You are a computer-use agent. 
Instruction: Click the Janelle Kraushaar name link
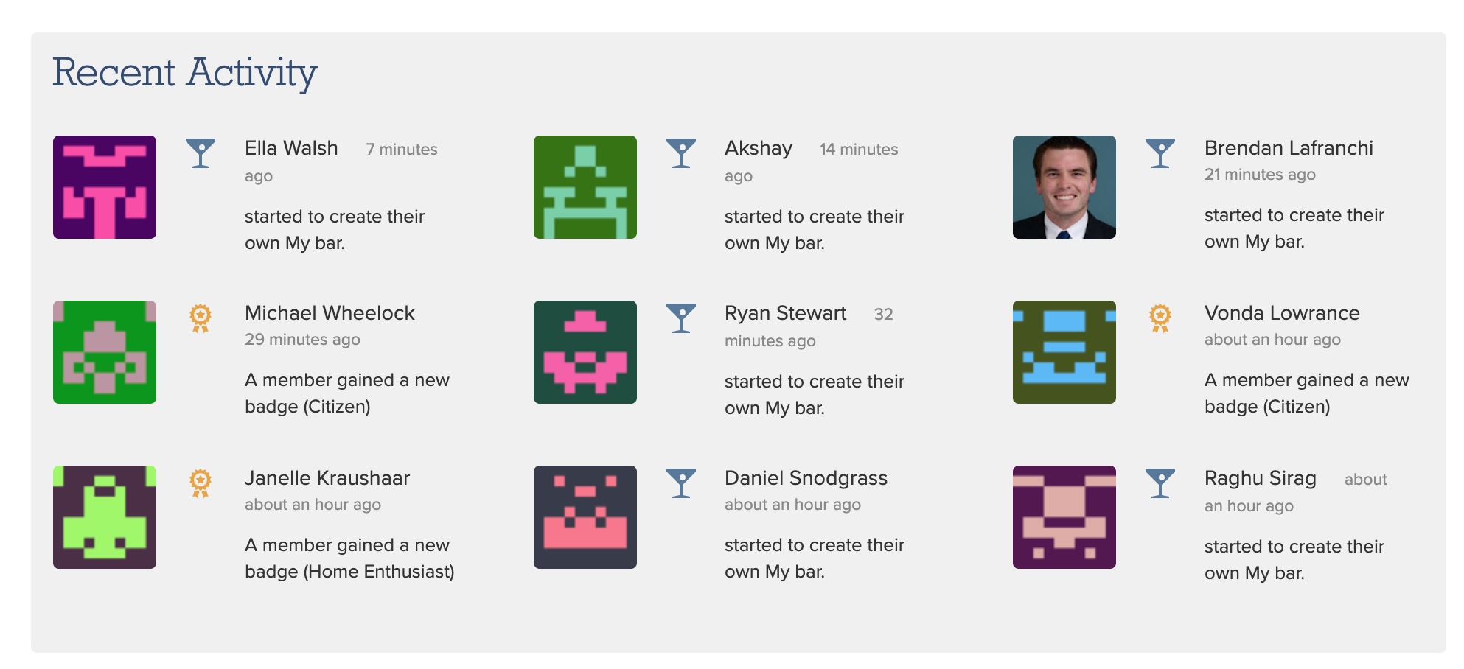click(327, 478)
